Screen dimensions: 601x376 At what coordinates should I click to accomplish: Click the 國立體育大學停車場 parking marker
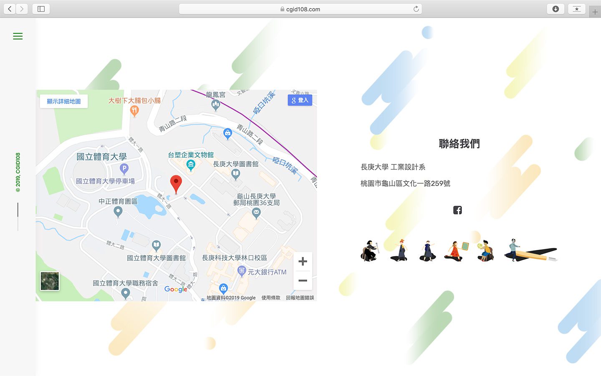tap(124, 169)
